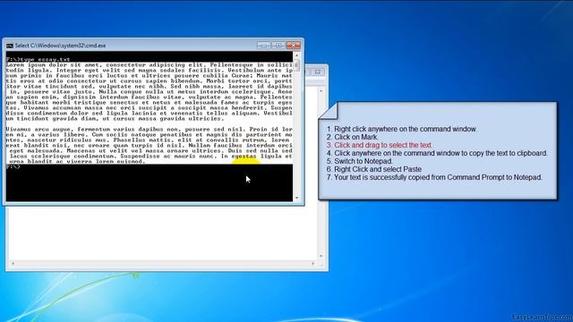Click note step 'Right click anywhere on the command window.'

coord(402,129)
